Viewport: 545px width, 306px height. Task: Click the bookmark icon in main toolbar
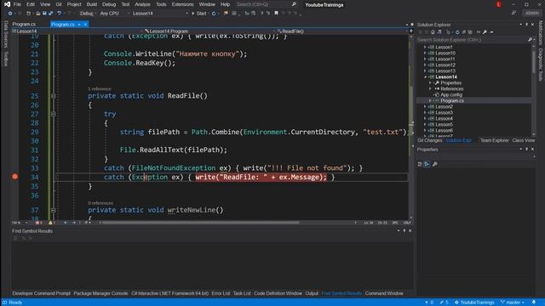click(x=276, y=14)
